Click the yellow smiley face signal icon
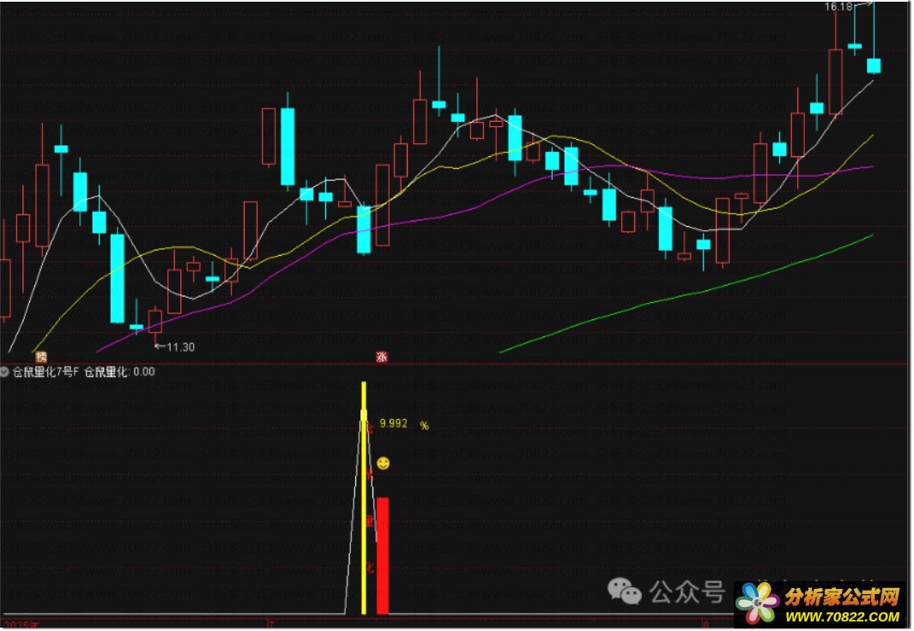This screenshot has width=914, height=631. [x=383, y=463]
